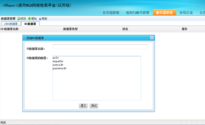Click the 状态 column header

point(125,29)
